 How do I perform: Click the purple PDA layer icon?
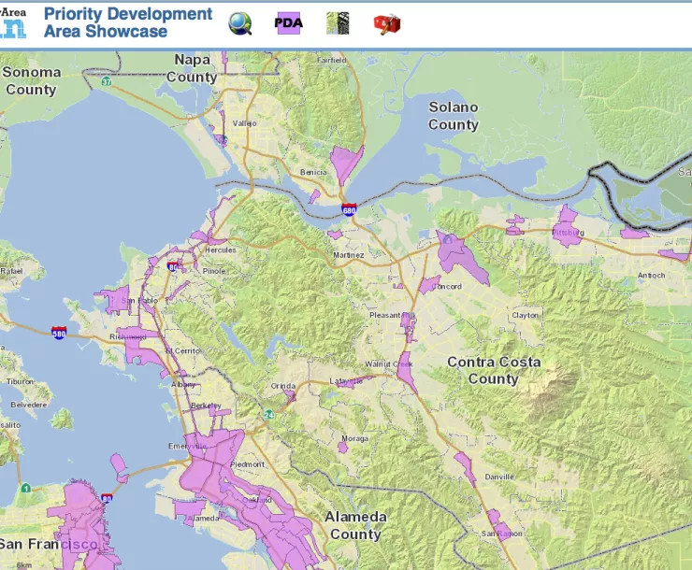click(289, 23)
